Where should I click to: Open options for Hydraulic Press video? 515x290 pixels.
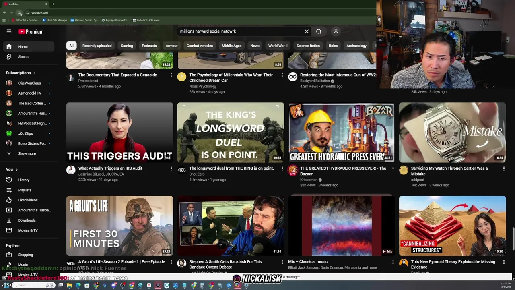(393, 169)
